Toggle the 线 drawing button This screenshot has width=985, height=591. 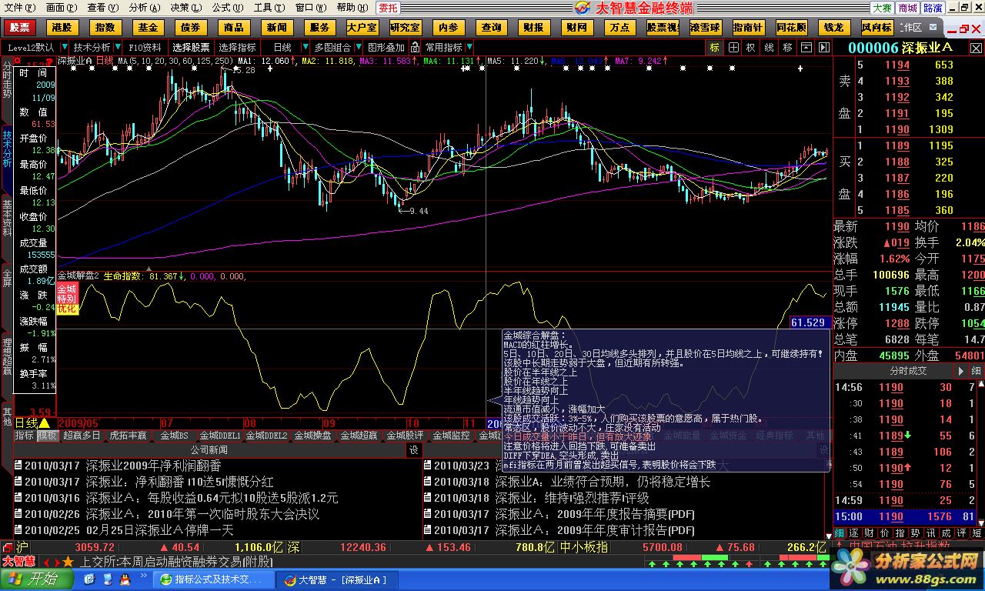(768, 48)
